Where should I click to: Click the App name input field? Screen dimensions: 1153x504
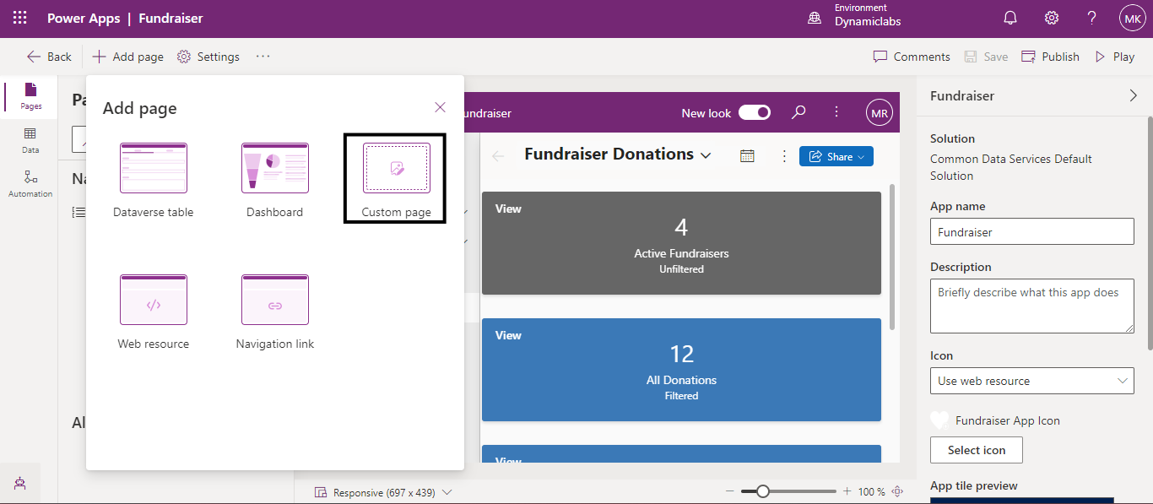coord(1031,231)
